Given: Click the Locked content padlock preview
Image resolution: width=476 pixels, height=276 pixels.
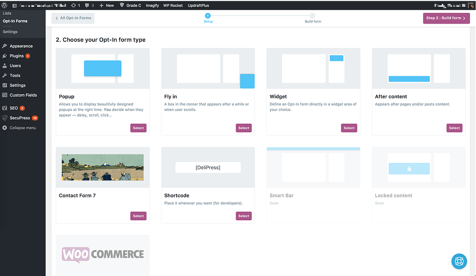Looking at the screenshot, I should pyautogui.click(x=409, y=168).
